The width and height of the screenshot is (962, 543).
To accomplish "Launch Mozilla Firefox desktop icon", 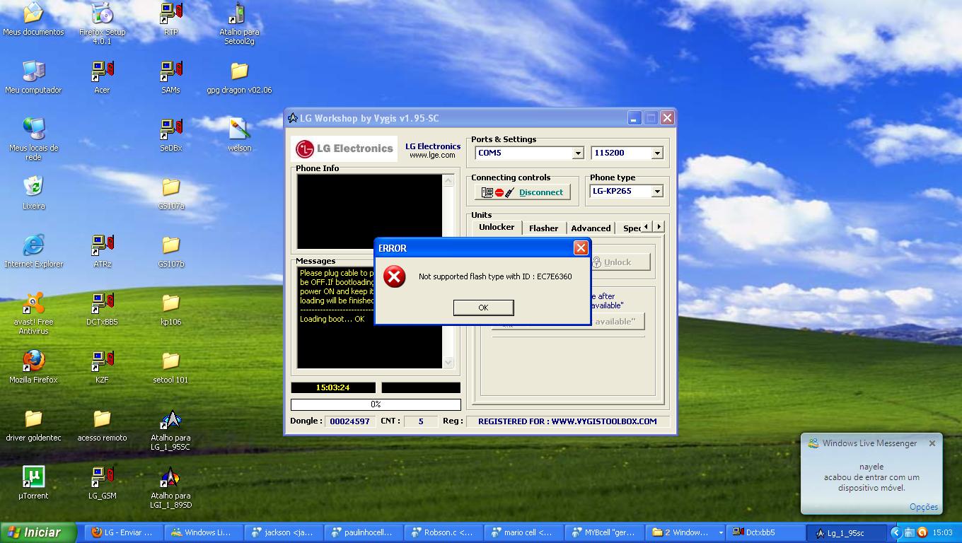I will point(33,367).
